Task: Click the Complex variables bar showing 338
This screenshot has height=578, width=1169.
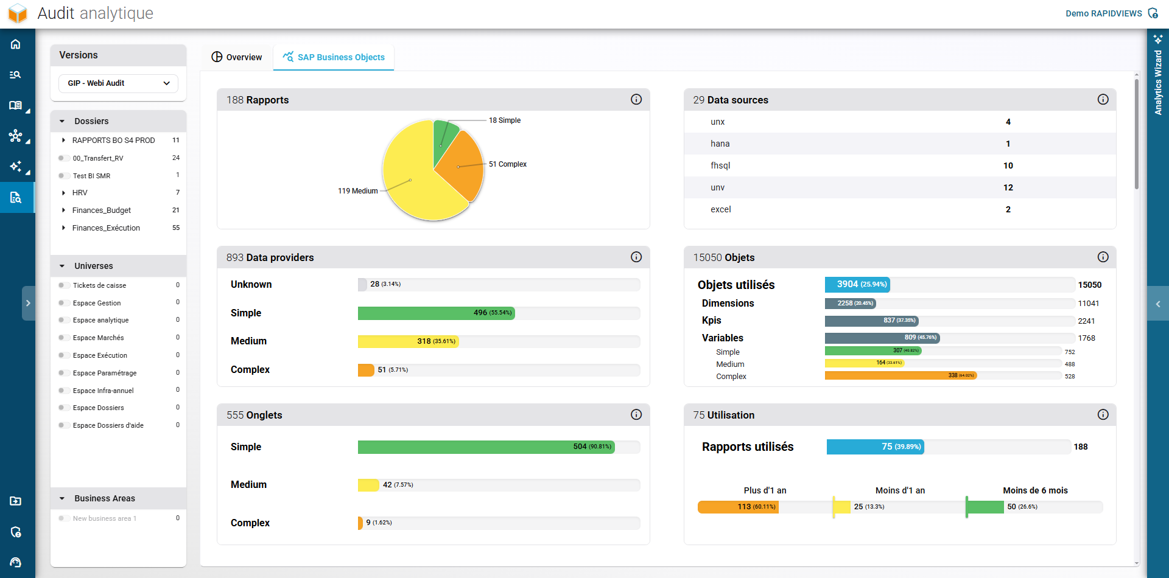Action: 901,376
